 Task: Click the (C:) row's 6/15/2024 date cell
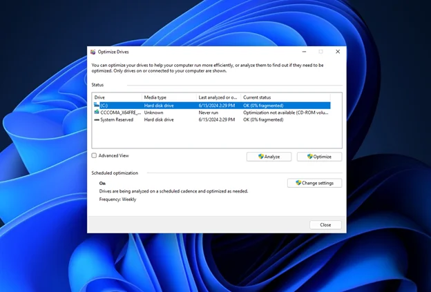217,106
